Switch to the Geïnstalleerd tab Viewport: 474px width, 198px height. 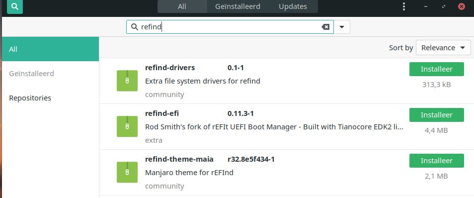point(237,6)
